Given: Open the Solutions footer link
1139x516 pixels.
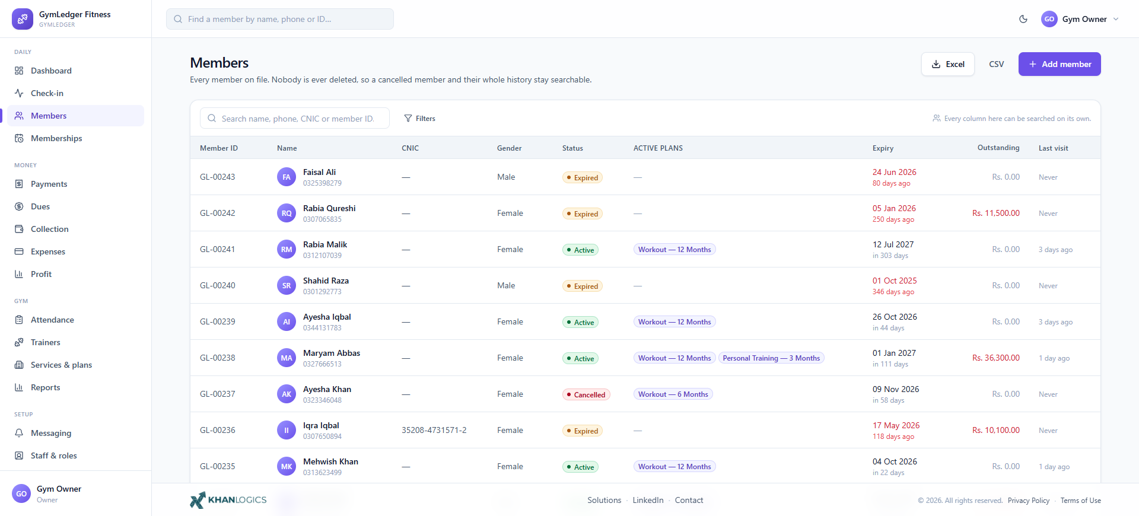Looking at the screenshot, I should 605,500.
